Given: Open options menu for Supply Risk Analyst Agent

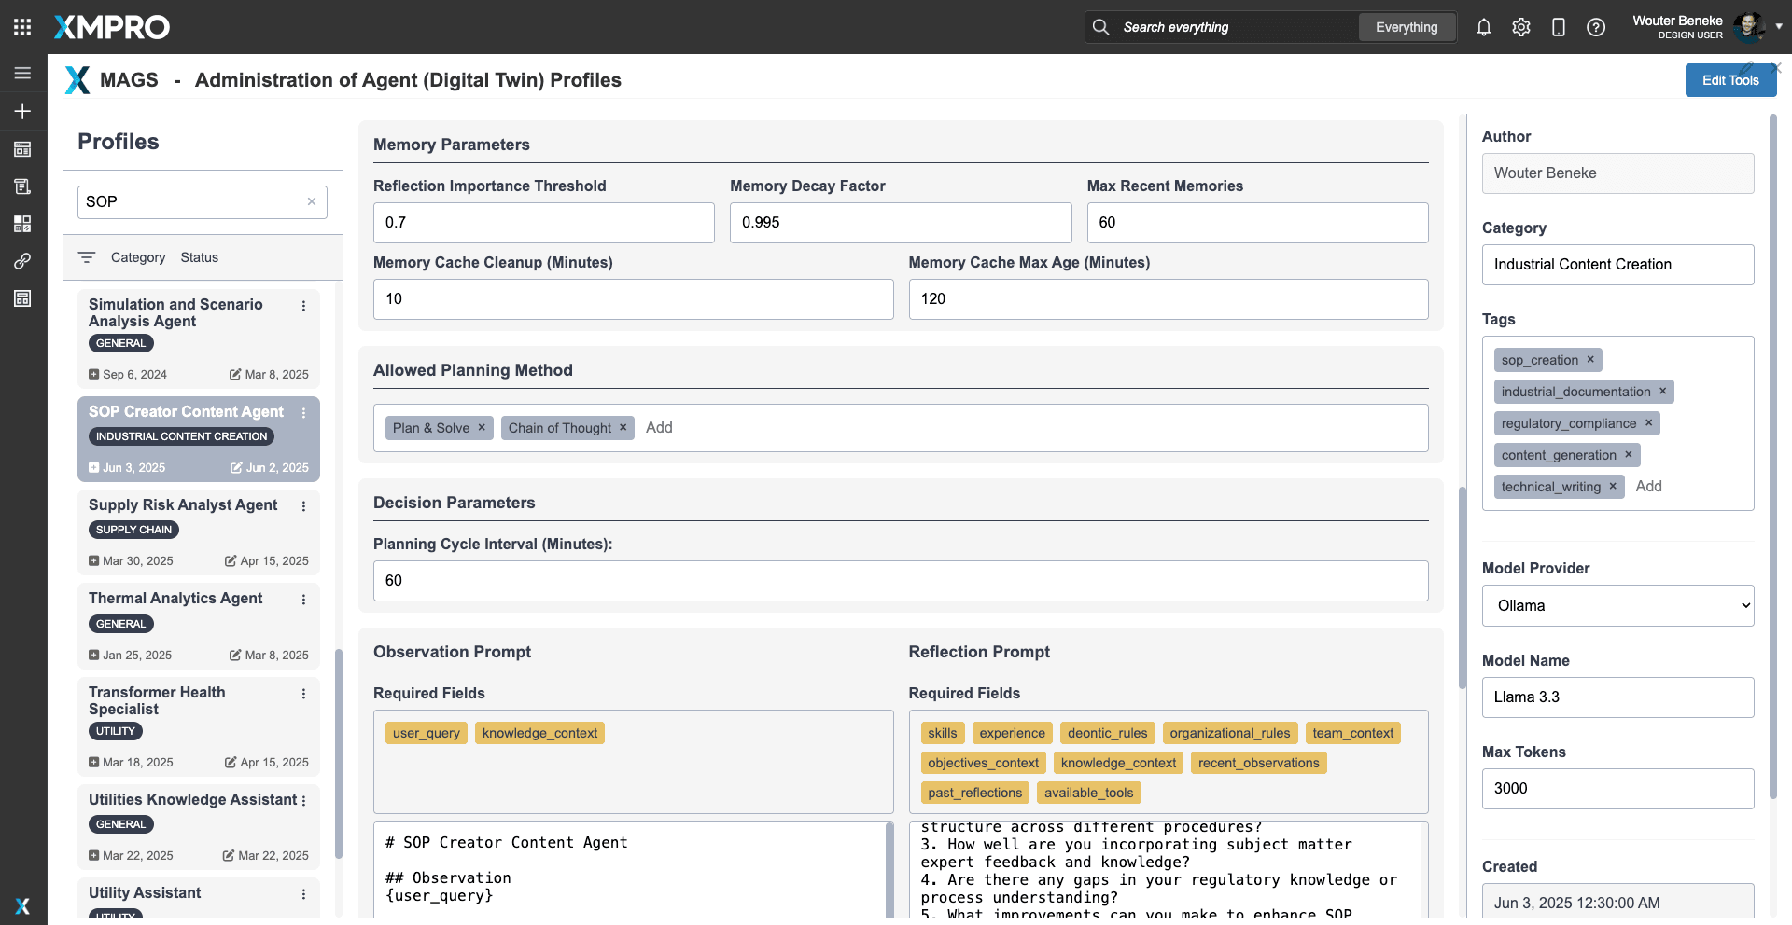Looking at the screenshot, I should [x=303, y=506].
